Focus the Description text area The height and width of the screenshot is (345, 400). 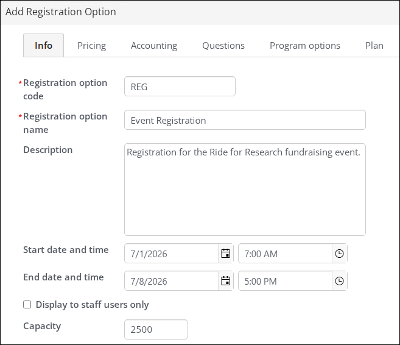point(245,190)
